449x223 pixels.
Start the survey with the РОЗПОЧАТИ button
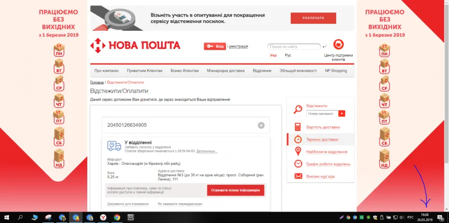click(x=313, y=18)
